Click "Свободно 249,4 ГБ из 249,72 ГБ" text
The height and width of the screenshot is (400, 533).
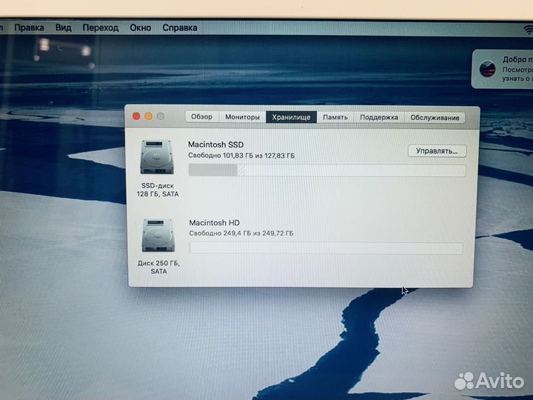(x=241, y=233)
